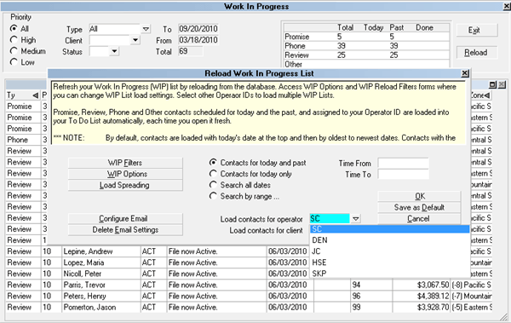Viewport: 511px width, 323px height.
Task: Click Save as Default button
Action: [x=419, y=207]
